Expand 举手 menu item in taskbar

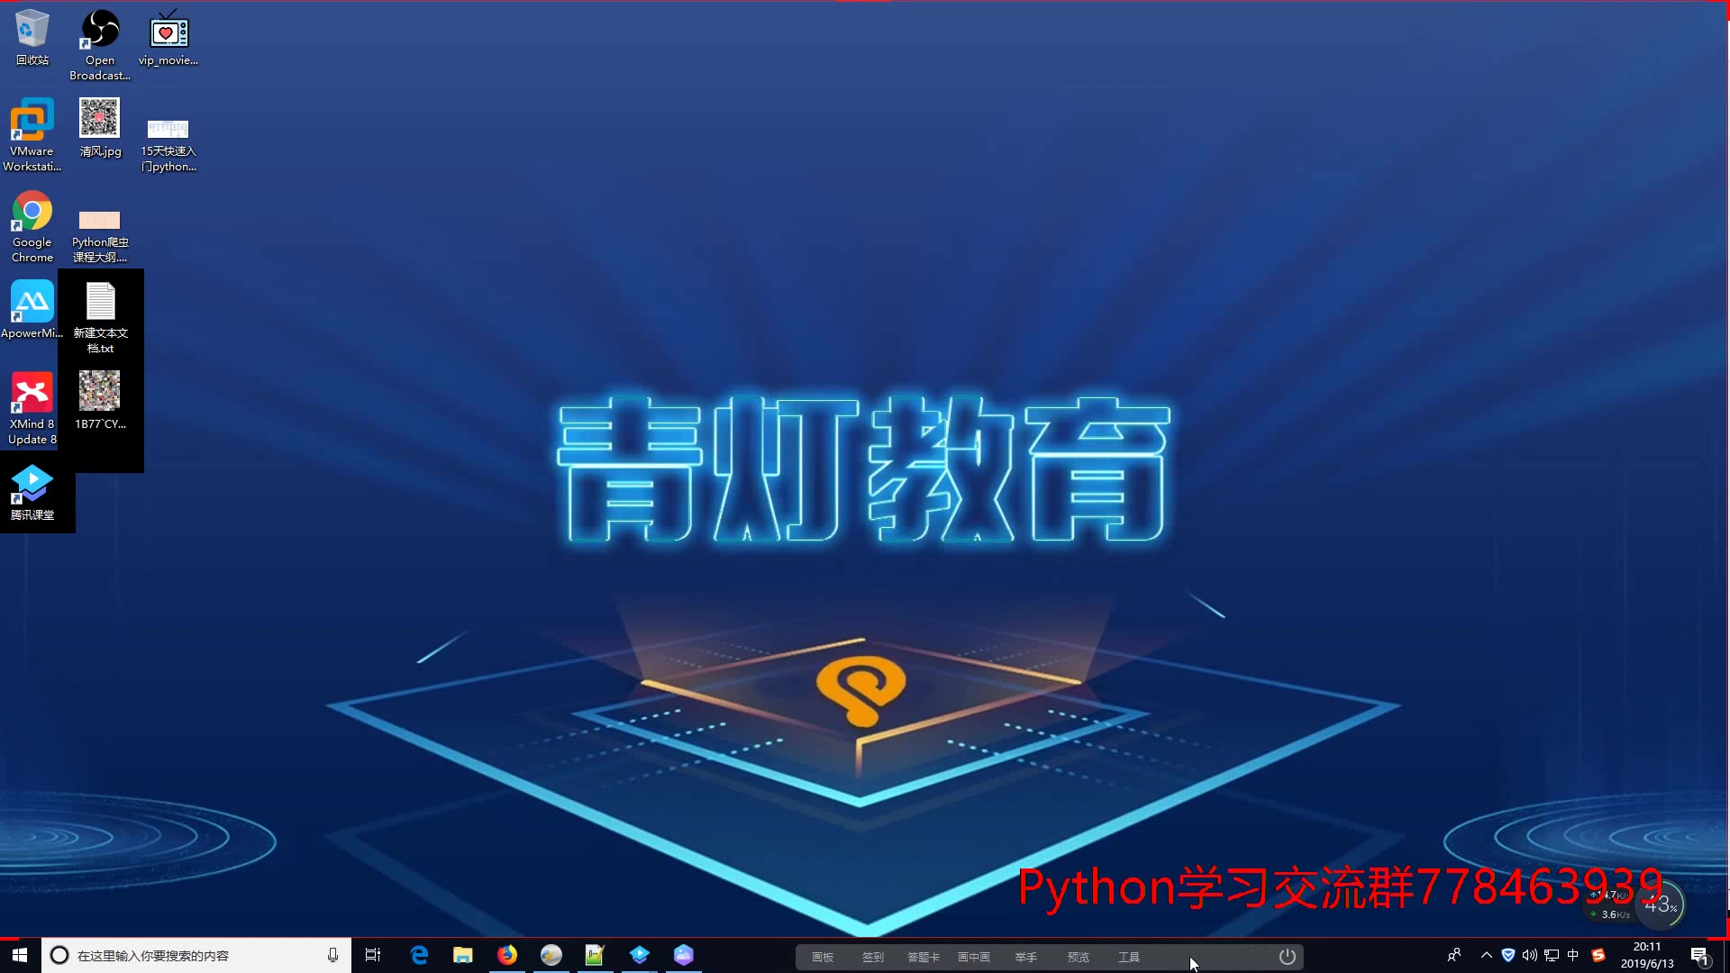(x=1024, y=957)
